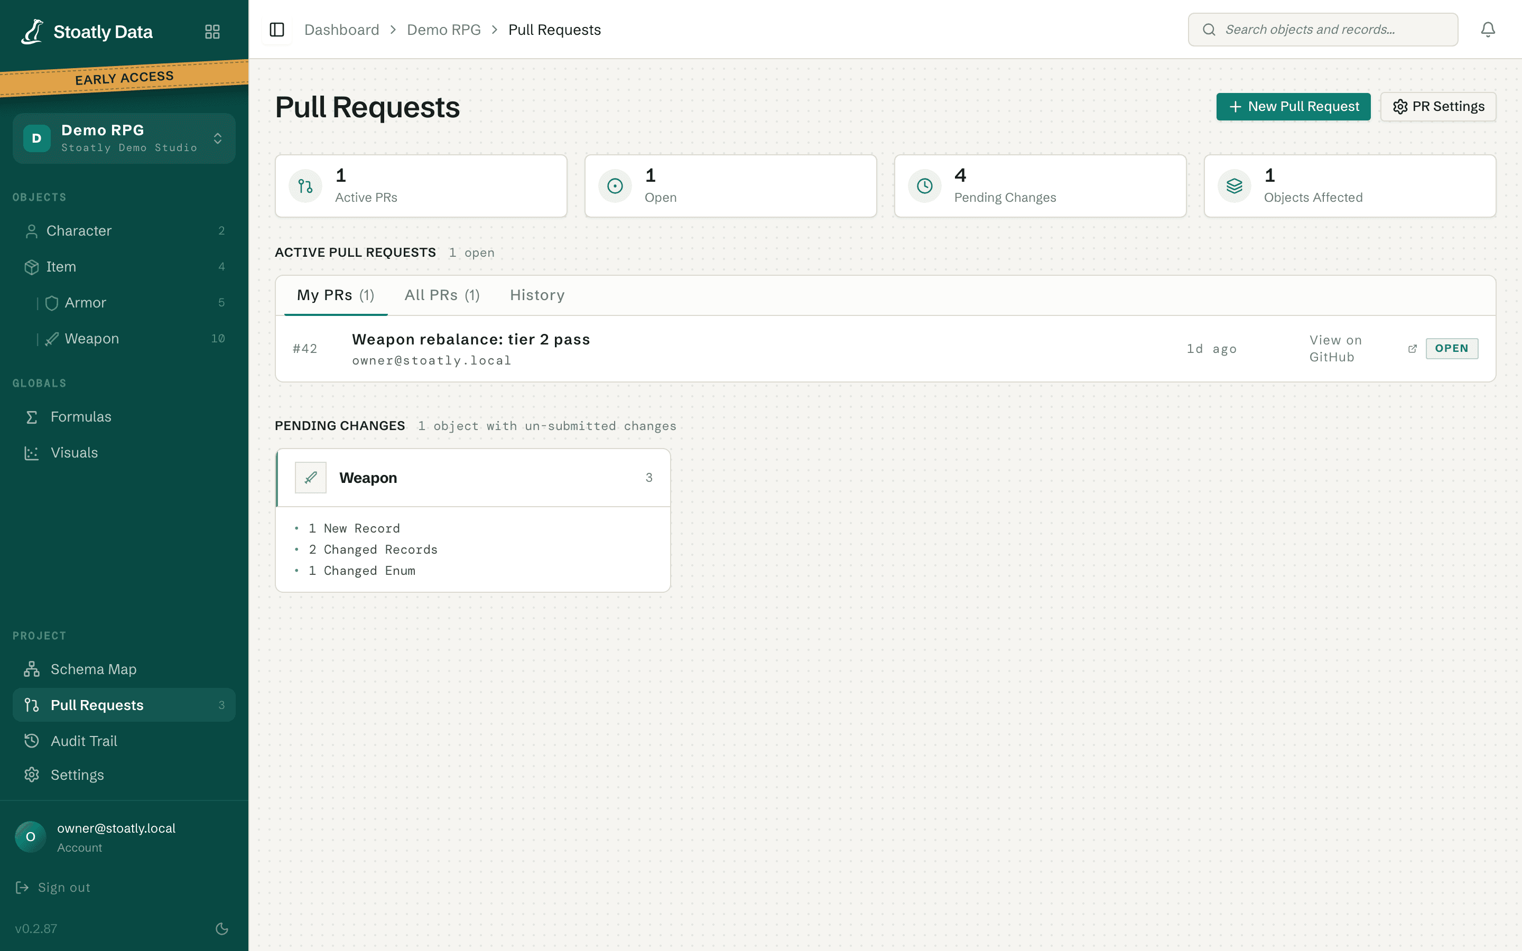Click '1 New Record' entry

click(354, 528)
